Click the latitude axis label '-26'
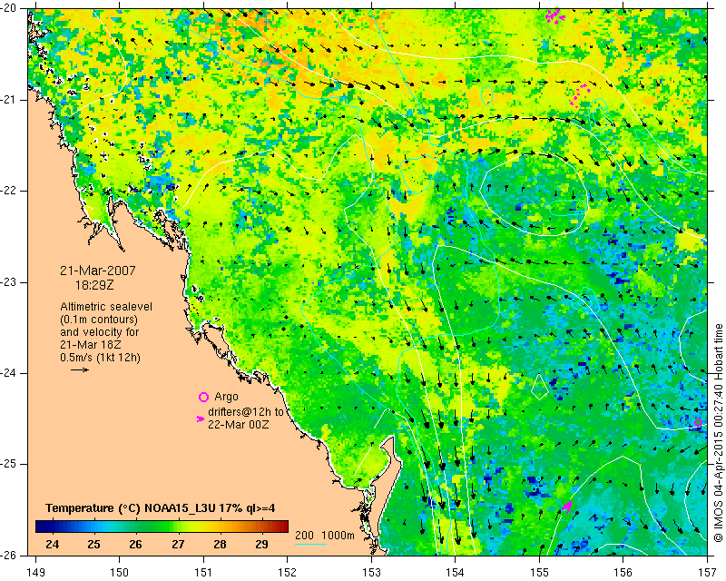726x581 pixels. point(9,555)
